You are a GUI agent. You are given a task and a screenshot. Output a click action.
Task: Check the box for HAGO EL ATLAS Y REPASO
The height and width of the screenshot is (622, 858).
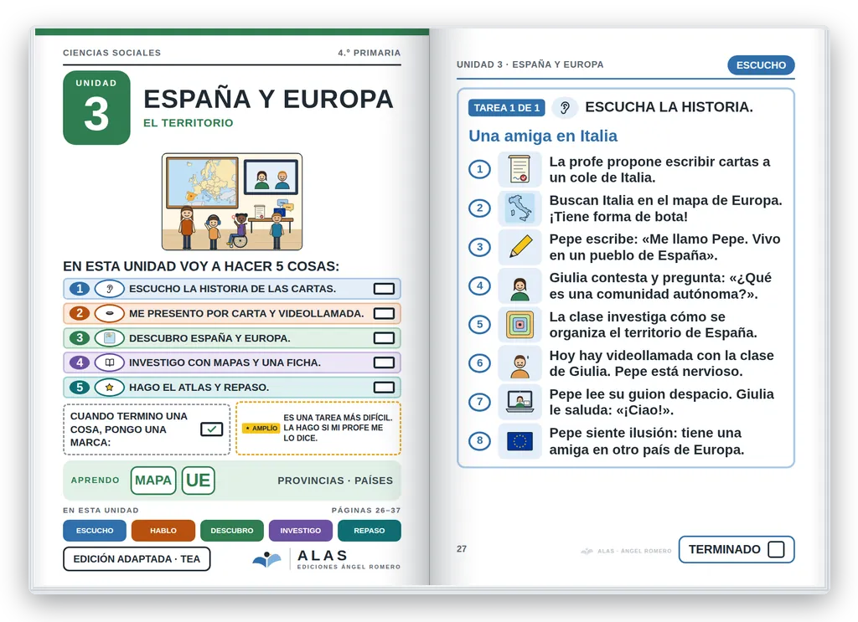coord(384,387)
